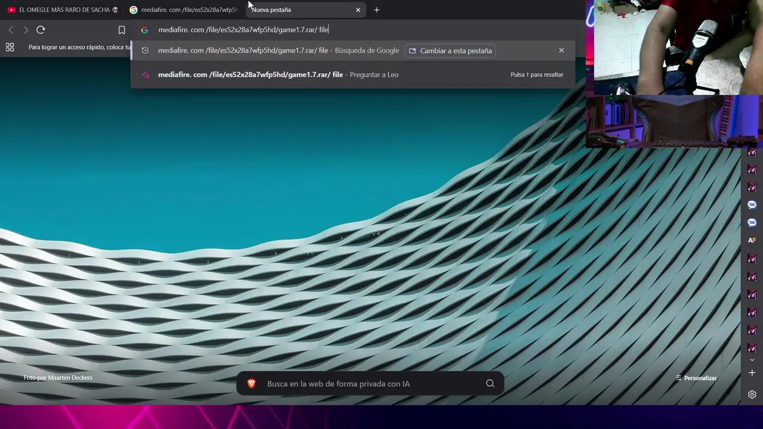The image size is (763, 429).
Task: Click the history clock icon in first suggestion
Action: pos(145,51)
